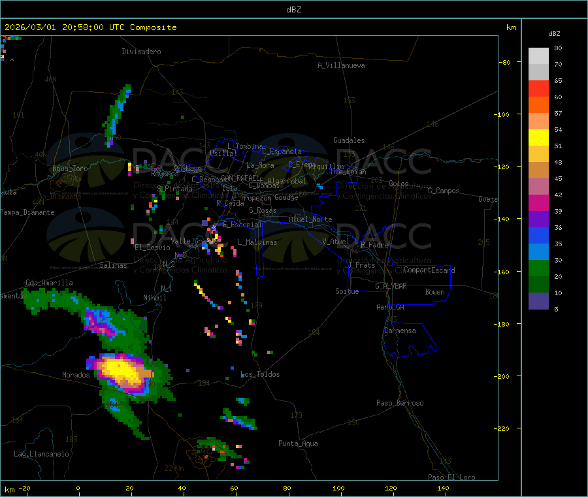Select the yellow 51-54 dBZ color swatch

[538, 138]
